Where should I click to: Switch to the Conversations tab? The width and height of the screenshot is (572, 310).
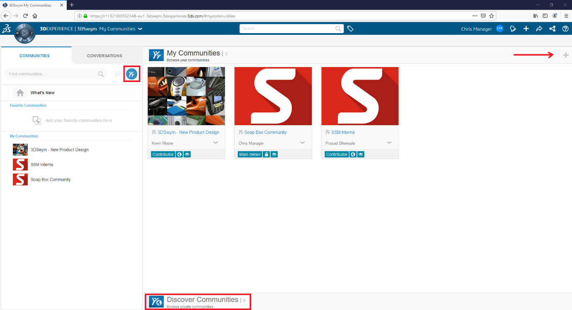pos(104,56)
